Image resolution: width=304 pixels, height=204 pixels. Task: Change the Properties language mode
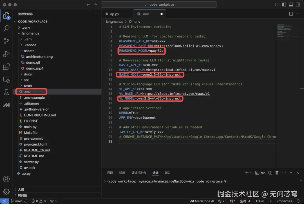coord(284,201)
